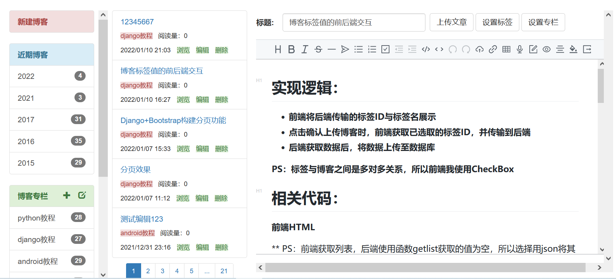The width and height of the screenshot is (616, 279).
Task: Open the 设置标签 dialog
Action: click(497, 22)
